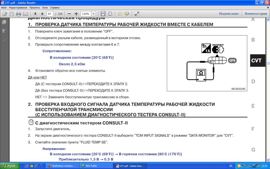
Task: Toggle Fit One Full Page icon
Action: (110, 14)
